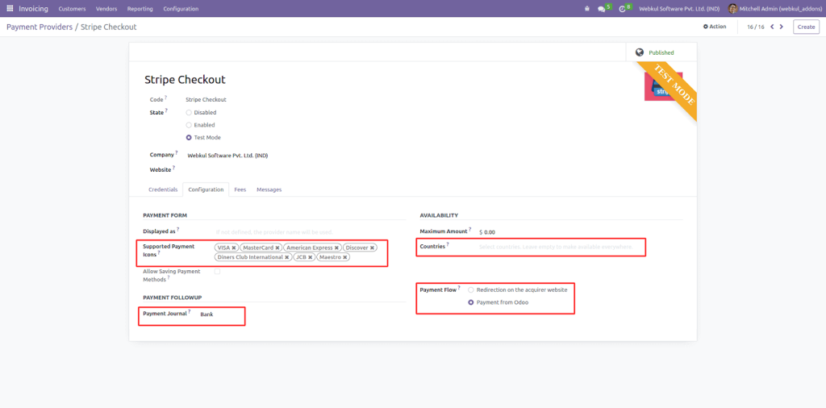Select the Disabled state radio button

(189, 113)
